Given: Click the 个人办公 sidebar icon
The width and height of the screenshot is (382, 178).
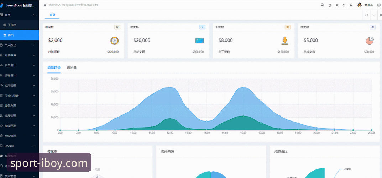Looking at the screenshot, I should (x=1, y=45).
